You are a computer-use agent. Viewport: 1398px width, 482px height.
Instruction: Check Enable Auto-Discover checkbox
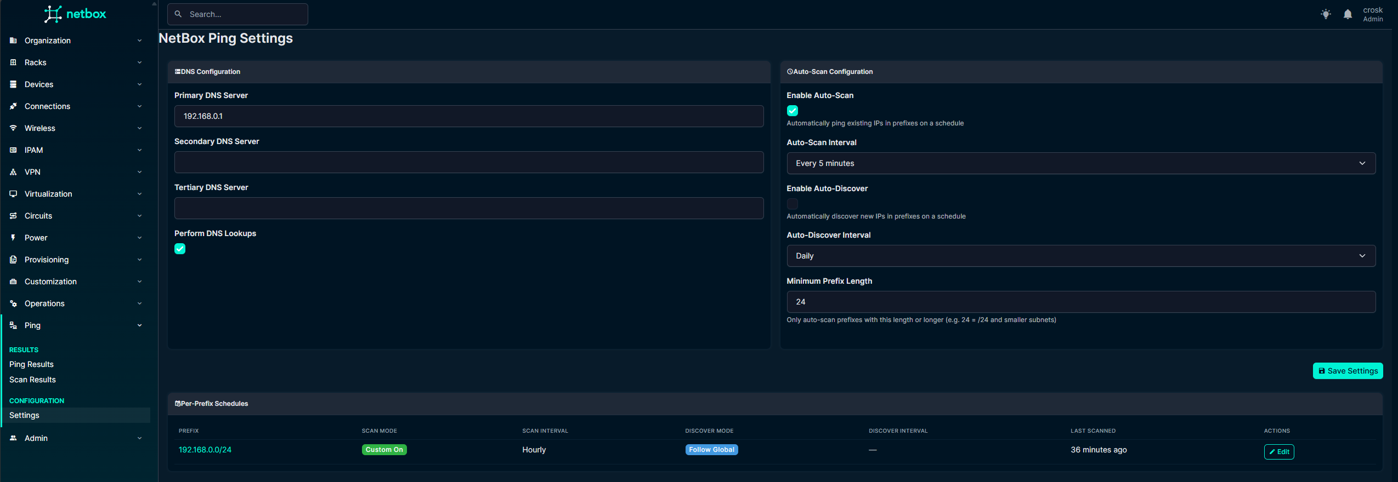[793, 204]
